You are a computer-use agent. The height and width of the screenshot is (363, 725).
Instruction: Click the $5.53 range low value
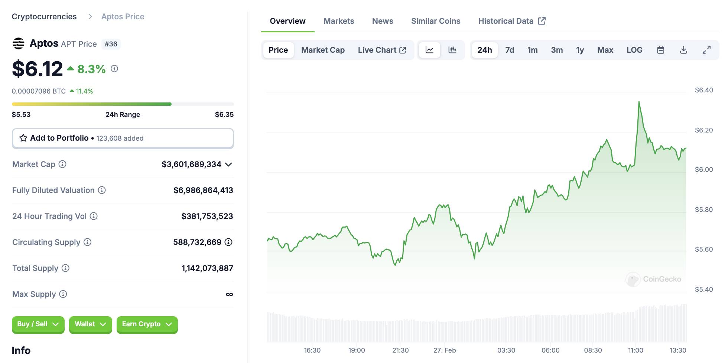coord(21,115)
